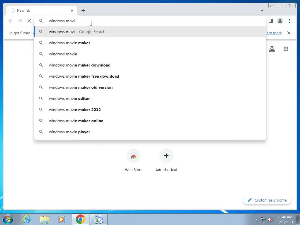Choose 'windows movie maker 2012' suggestion
Viewport: 300px width, 225px height.
tap(150, 110)
